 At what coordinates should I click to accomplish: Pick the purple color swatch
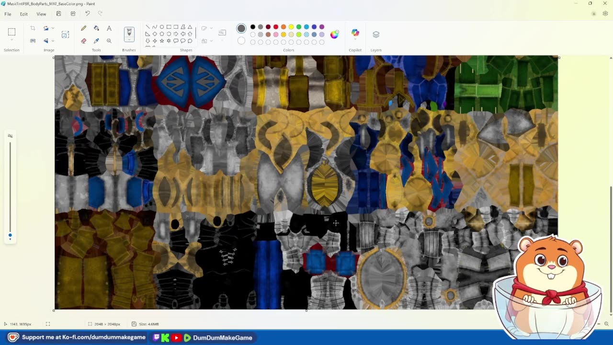click(x=322, y=27)
